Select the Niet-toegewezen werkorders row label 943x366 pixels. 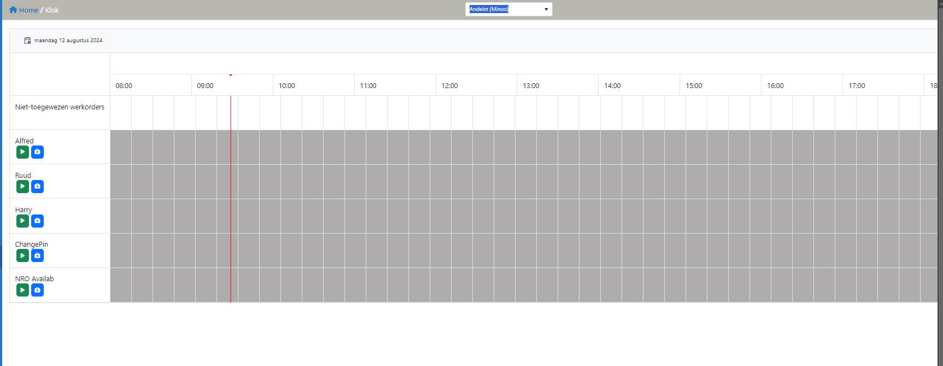pos(60,107)
